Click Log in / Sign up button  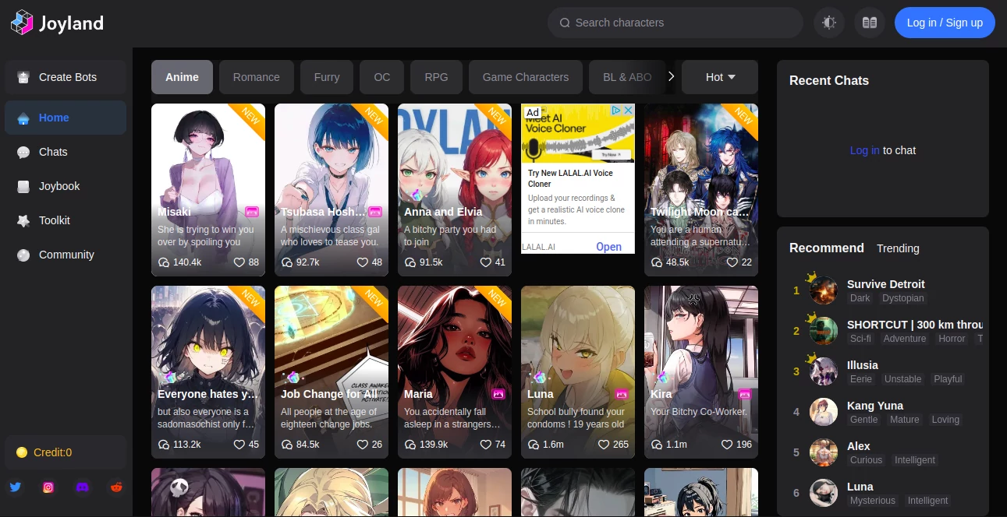pyautogui.click(x=945, y=23)
